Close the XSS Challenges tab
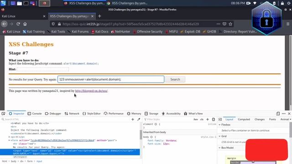 (92, 16)
